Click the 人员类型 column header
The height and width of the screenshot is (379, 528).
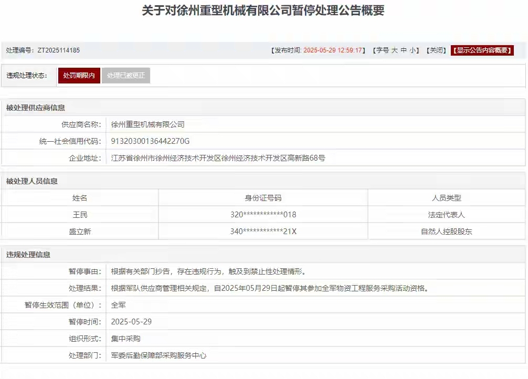point(447,198)
